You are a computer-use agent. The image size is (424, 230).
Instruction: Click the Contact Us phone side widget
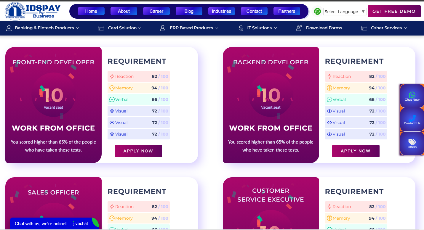tap(412, 120)
